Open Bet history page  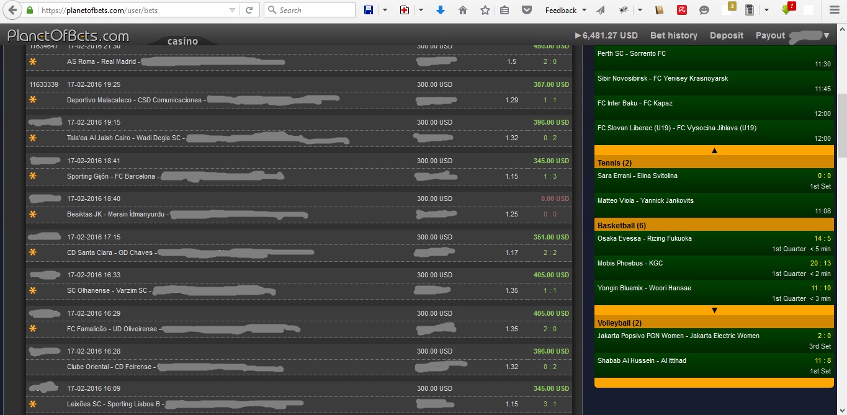673,35
